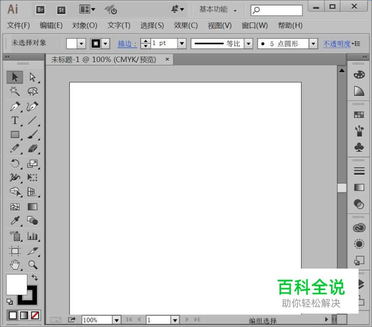Open the 效果(C) menu
Screen dimensions: 372x327
click(x=186, y=25)
